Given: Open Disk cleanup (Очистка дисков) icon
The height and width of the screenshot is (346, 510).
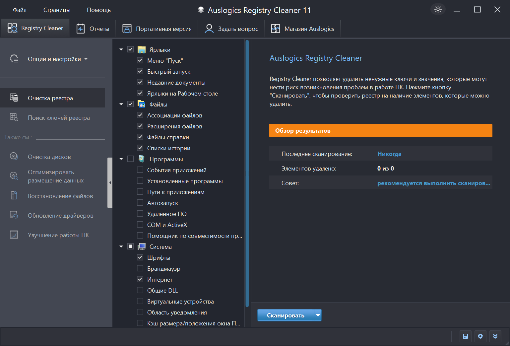Looking at the screenshot, I should pos(14,156).
